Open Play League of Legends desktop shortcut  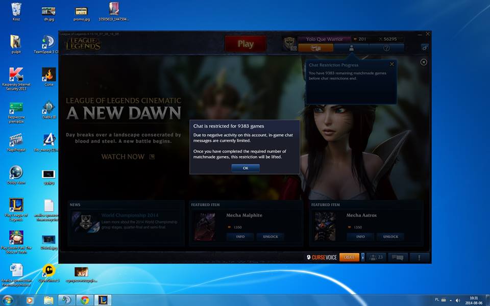pyautogui.click(x=16, y=210)
